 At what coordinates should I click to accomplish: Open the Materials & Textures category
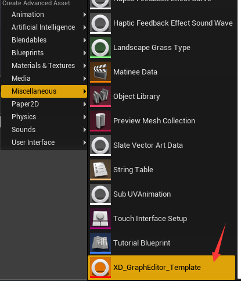tap(44, 66)
